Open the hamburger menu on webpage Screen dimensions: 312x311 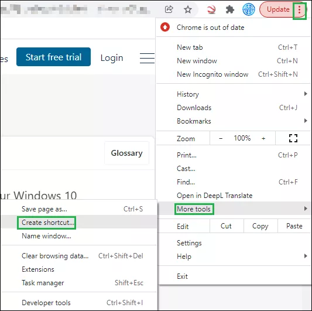(147, 58)
